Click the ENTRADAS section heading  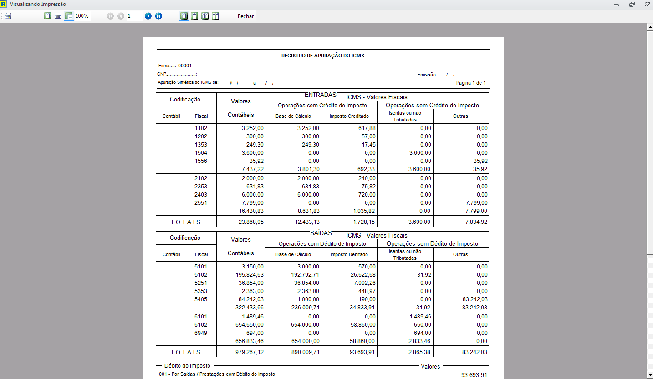coord(320,95)
